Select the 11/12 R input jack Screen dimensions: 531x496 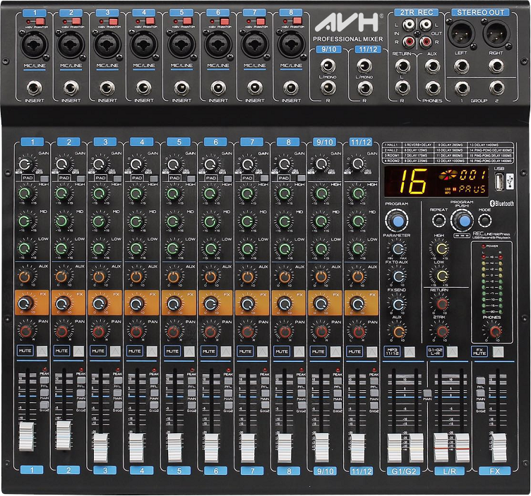364,88
